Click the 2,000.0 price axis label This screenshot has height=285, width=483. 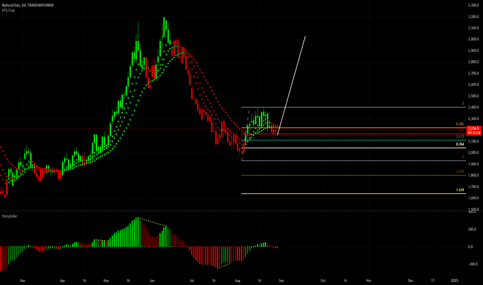coord(474,153)
